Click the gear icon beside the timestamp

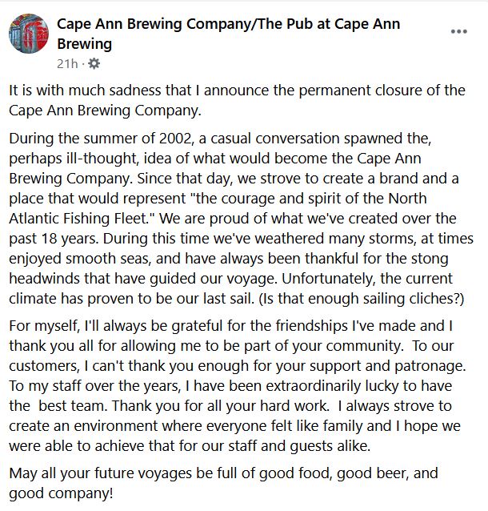(x=94, y=62)
